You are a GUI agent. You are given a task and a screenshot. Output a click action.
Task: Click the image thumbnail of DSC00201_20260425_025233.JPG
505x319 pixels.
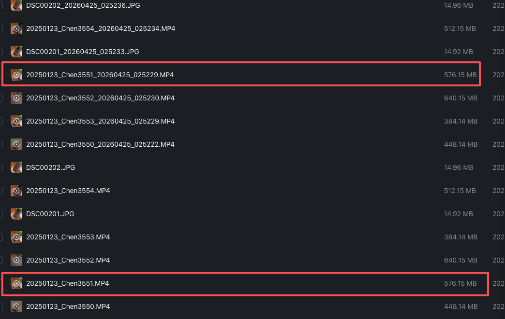pyautogui.click(x=16, y=52)
